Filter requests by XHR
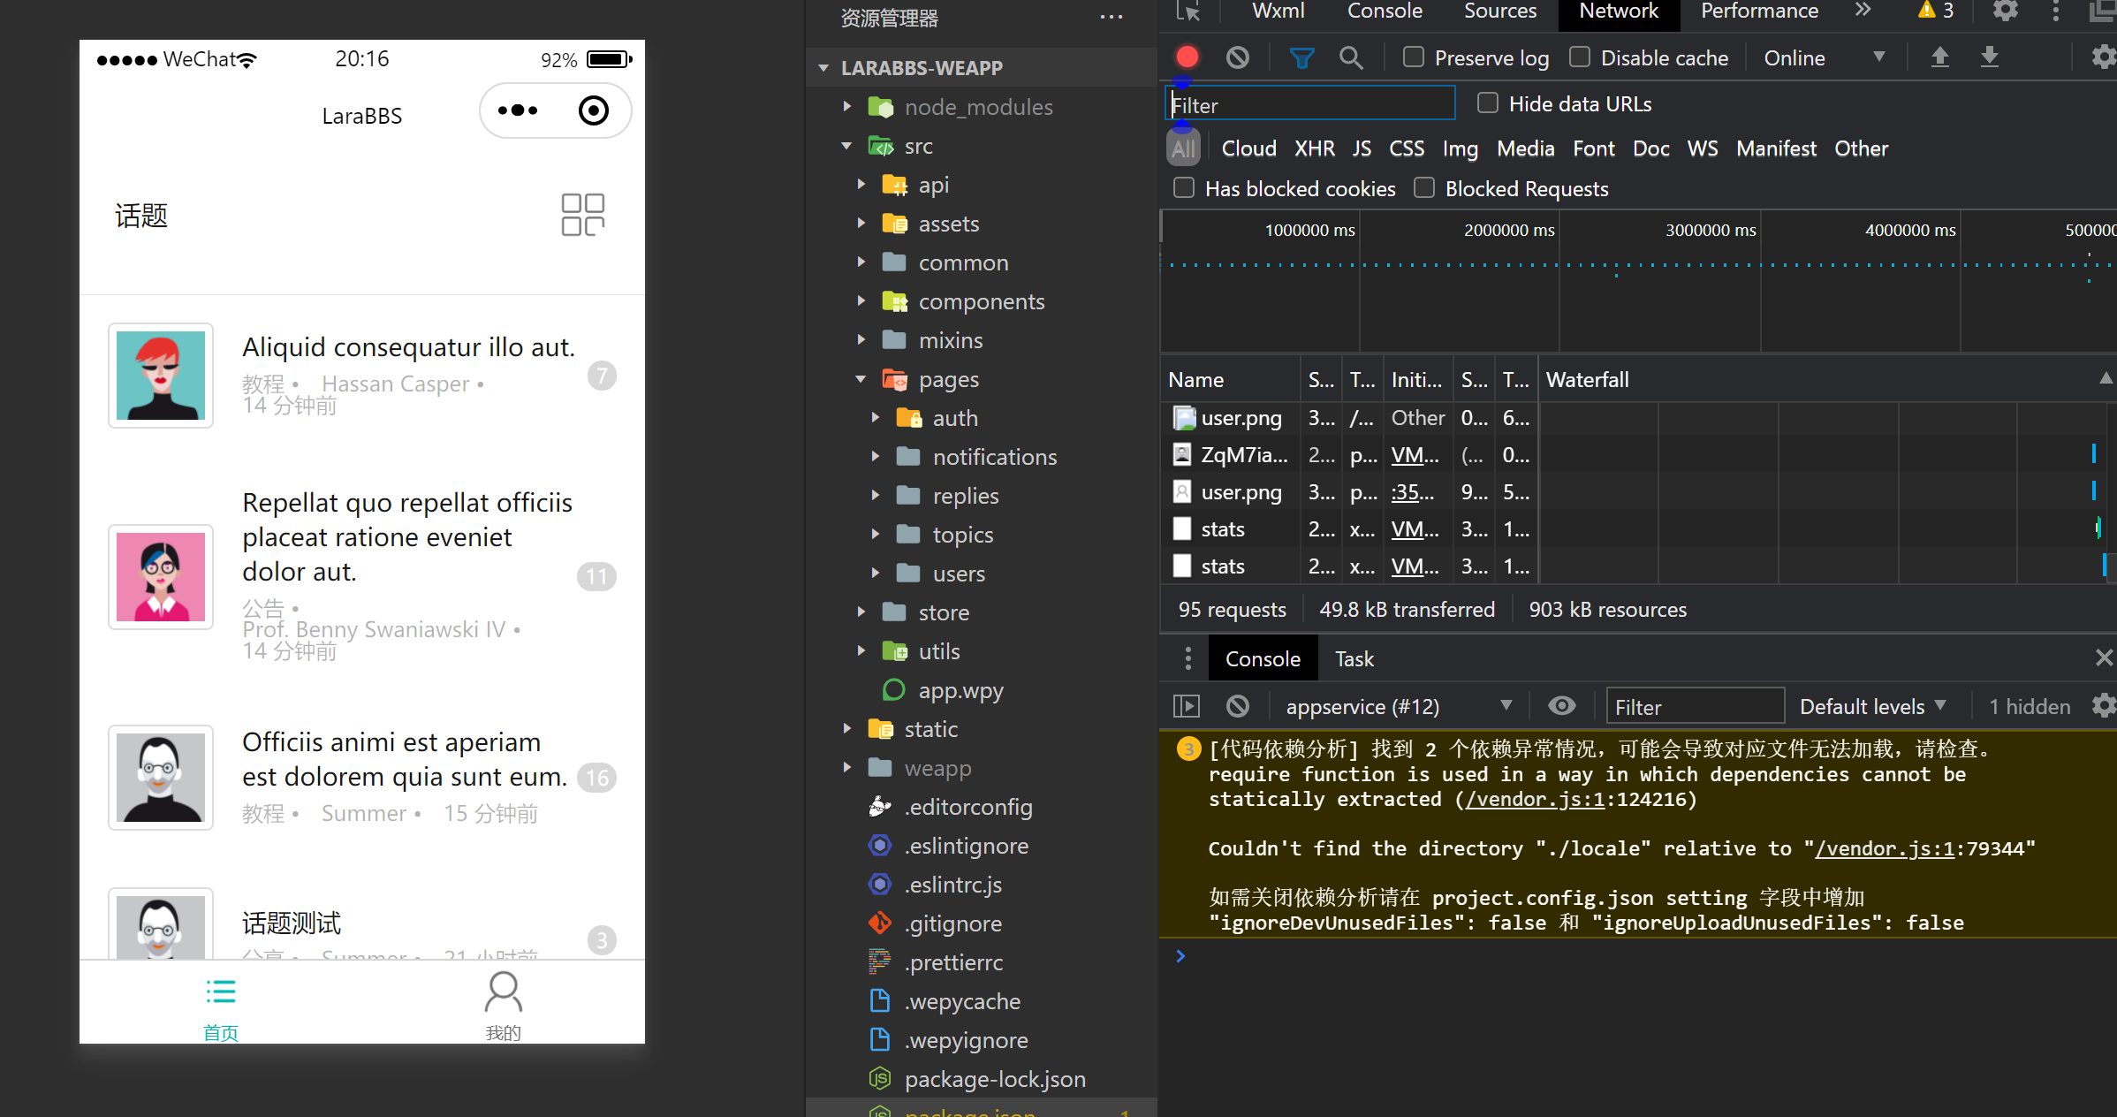The width and height of the screenshot is (2117, 1117). click(1314, 148)
